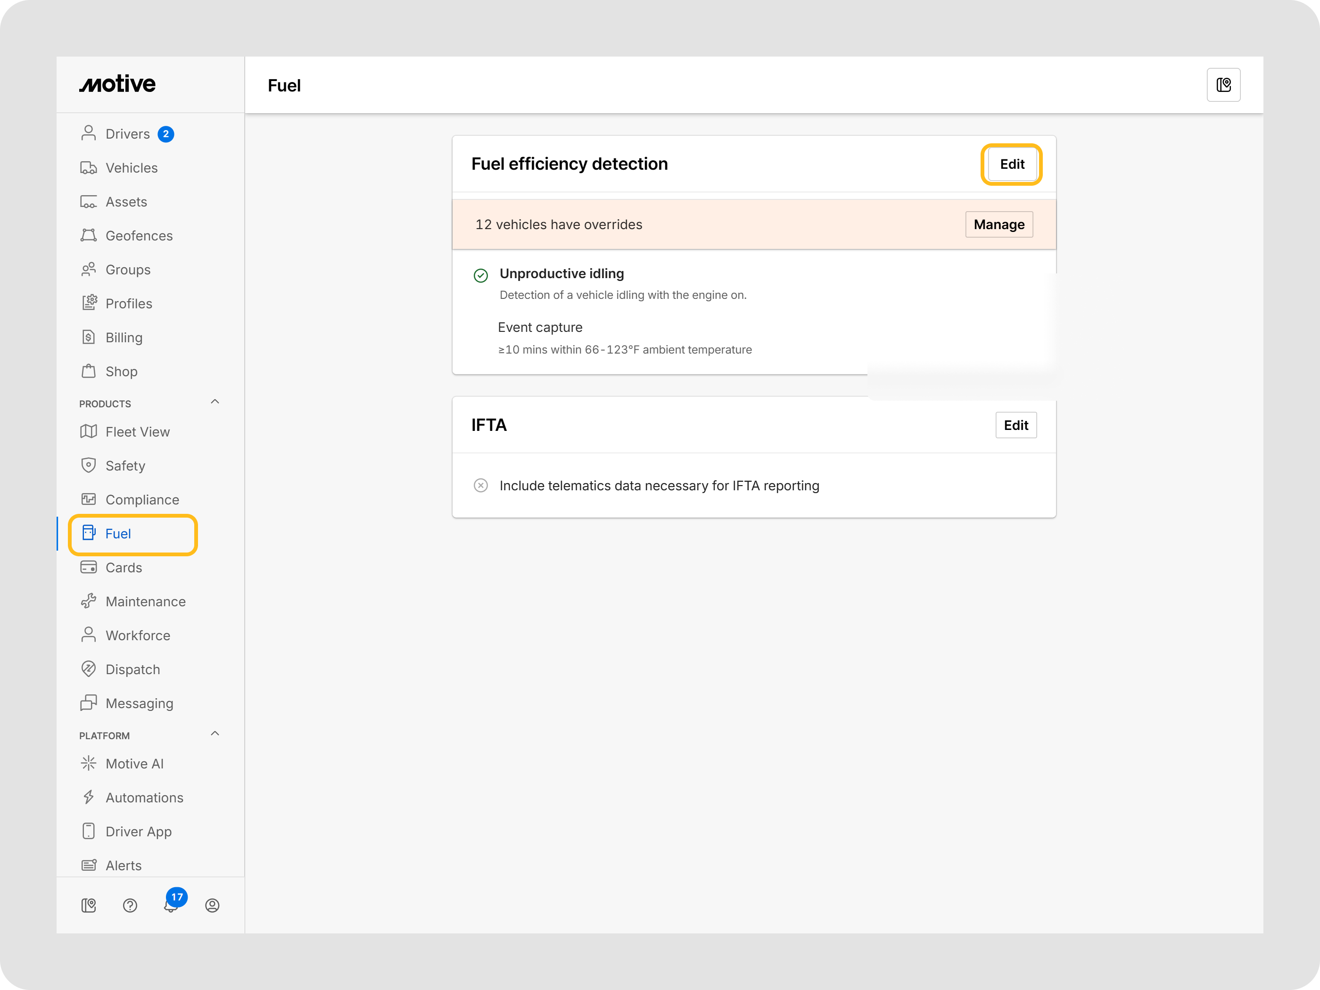This screenshot has width=1320, height=990.
Task: Click the Fuel pump icon
Action: (88, 533)
